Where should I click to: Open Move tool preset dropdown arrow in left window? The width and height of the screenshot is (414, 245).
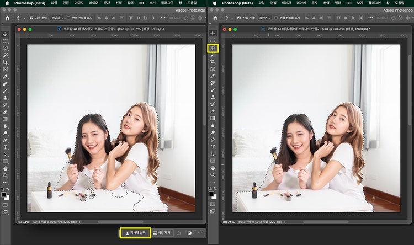click(x=24, y=18)
